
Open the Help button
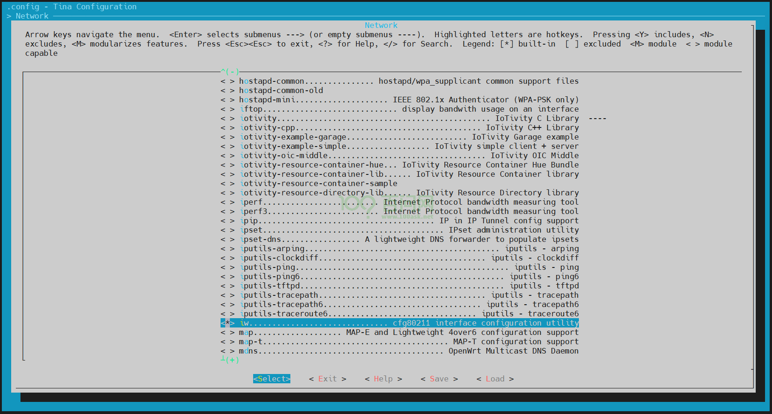383,379
